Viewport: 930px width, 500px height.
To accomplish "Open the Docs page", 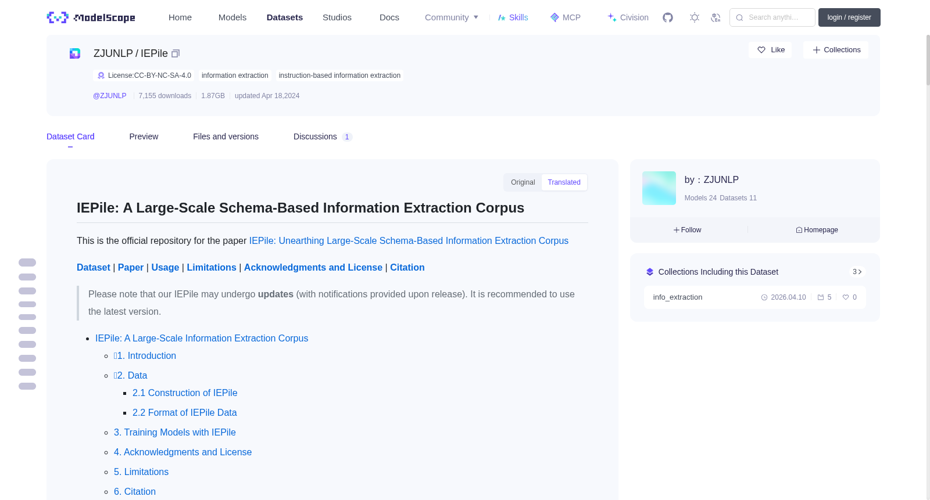I will click(x=389, y=17).
